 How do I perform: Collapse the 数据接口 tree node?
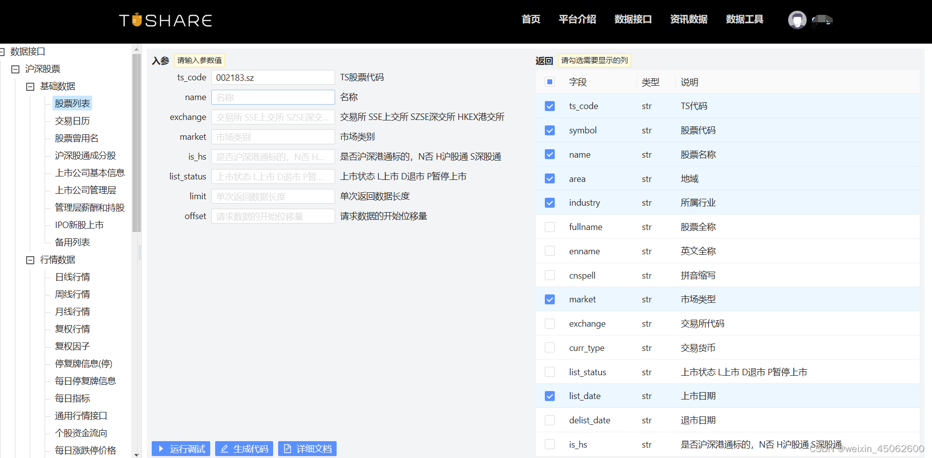[x=4, y=51]
